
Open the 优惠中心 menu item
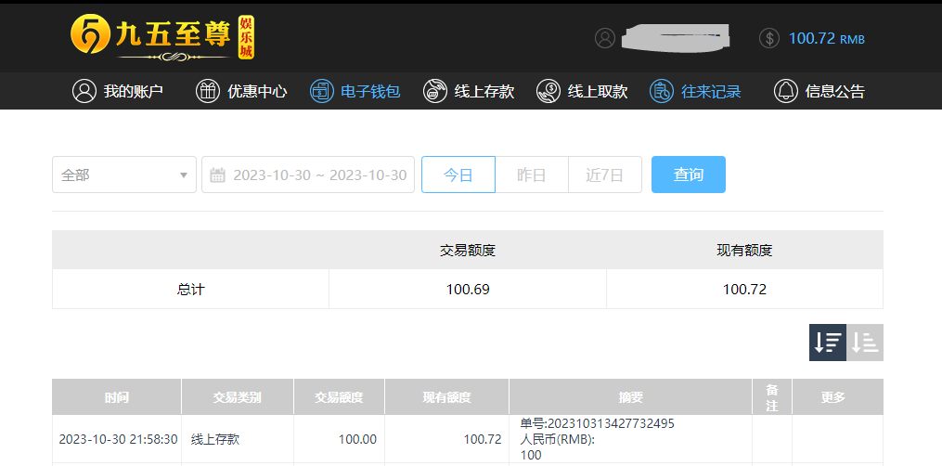[241, 91]
